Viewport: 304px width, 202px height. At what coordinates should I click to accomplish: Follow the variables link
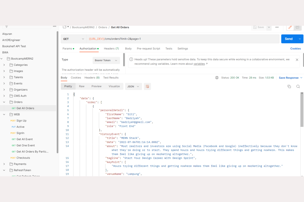click(199, 64)
